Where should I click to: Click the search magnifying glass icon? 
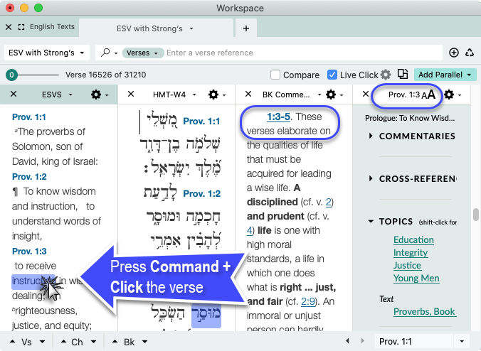pyautogui.click(x=107, y=53)
